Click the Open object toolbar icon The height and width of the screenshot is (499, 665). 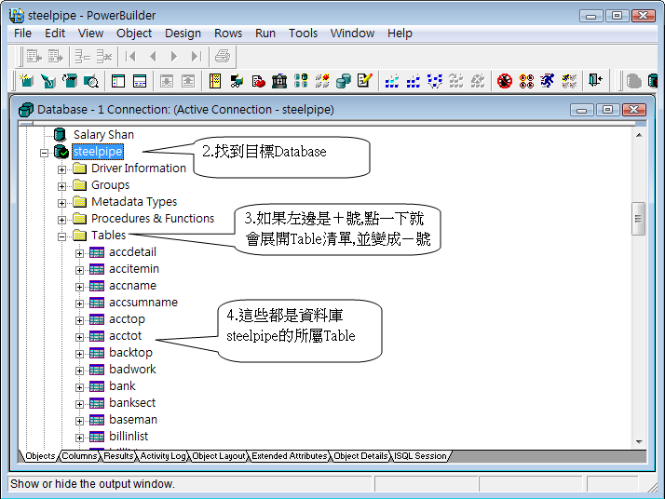pos(70,81)
